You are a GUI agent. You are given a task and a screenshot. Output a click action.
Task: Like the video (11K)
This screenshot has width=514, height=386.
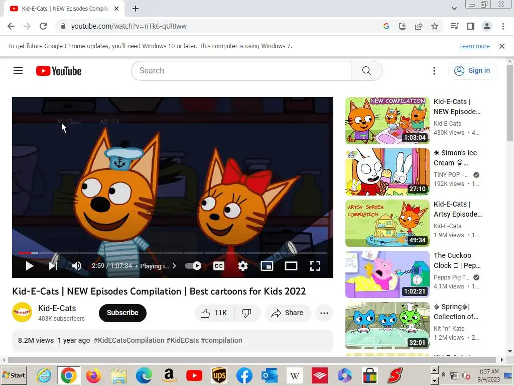(x=214, y=313)
